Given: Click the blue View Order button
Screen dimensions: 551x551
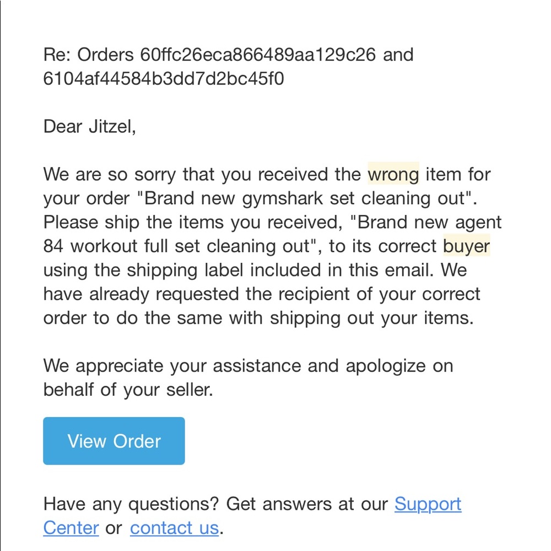Looking at the screenshot, I should coord(114,441).
